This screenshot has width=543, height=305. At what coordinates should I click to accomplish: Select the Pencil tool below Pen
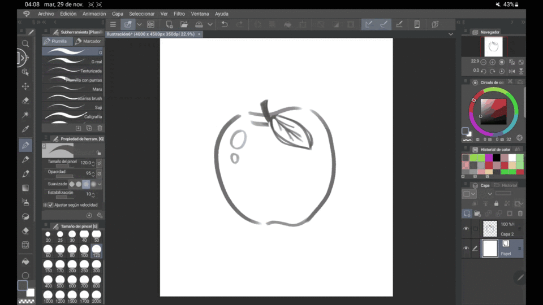point(25,159)
